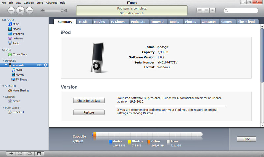This screenshot has height=157, width=264.
Task: Click the high volume speaker icon
Action: pos(66,11)
